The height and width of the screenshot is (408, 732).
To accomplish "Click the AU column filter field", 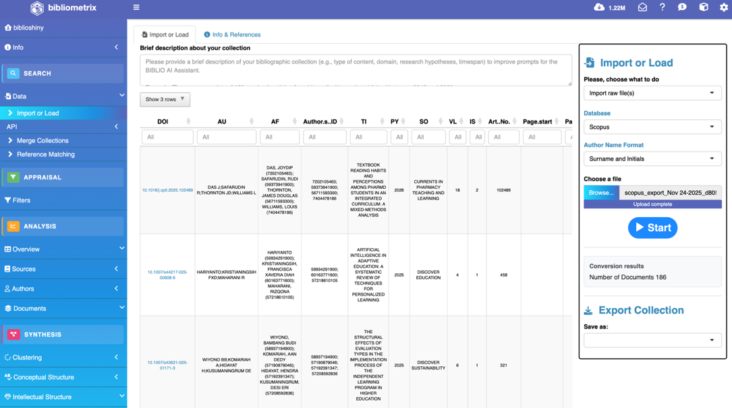I will pyautogui.click(x=227, y=138).
